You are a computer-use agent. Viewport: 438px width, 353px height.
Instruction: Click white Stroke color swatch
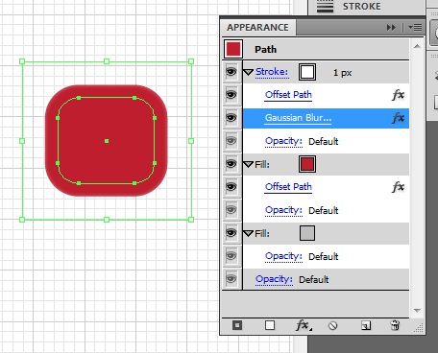[x=307, y=72]
